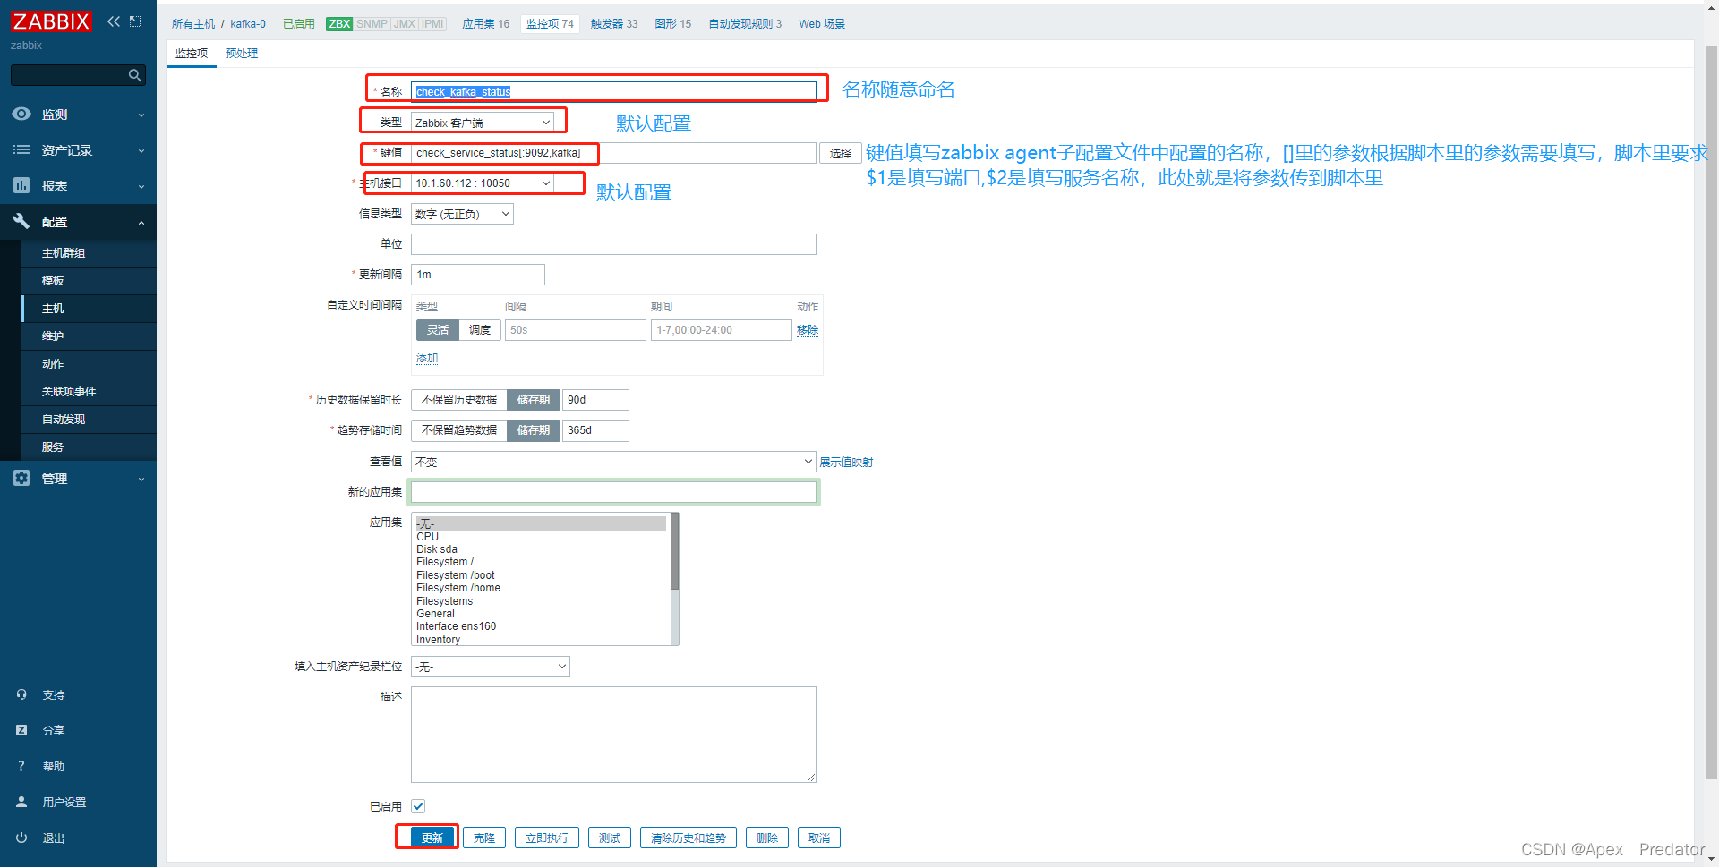Viewport: 1719px width, 867px height.
Task: Collapse sidebar with double-chevron icon
Action: [x=114, y=21]
